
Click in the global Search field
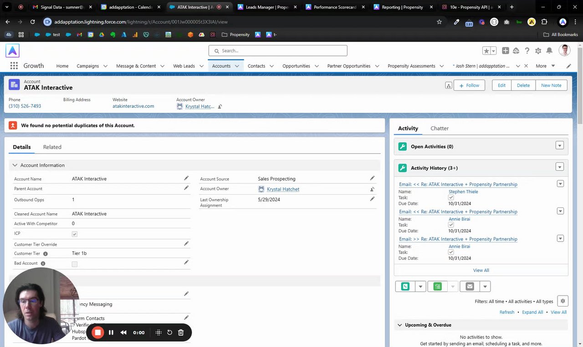(278, 50)
